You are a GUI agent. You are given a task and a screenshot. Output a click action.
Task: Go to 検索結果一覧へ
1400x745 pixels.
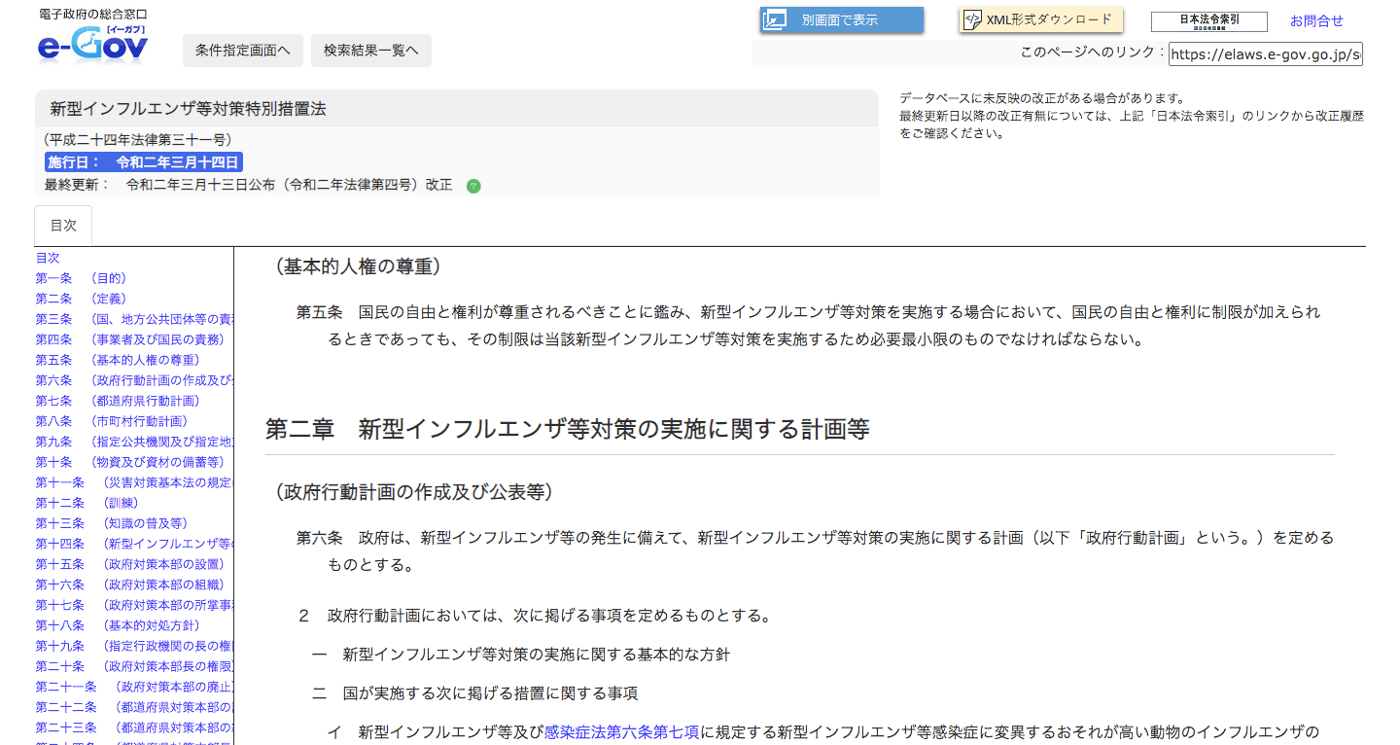(x=369, y=51)
